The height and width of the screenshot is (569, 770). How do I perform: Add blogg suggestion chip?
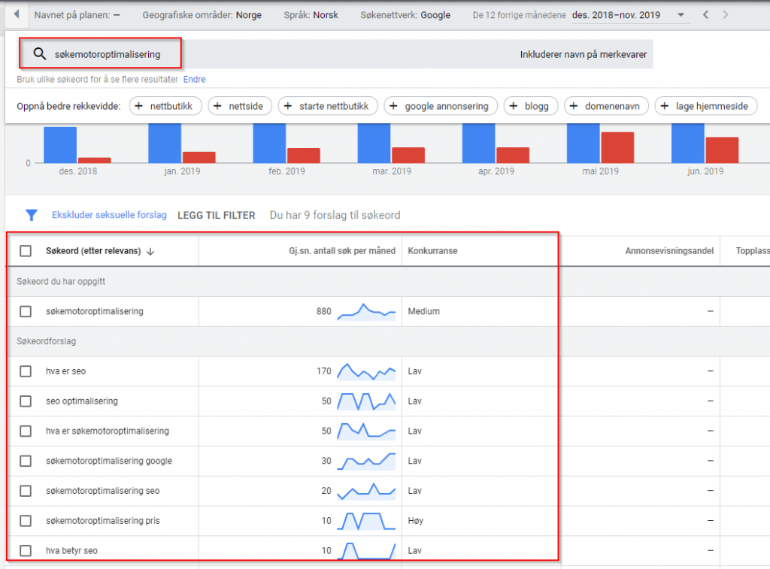tap(530, 106)
